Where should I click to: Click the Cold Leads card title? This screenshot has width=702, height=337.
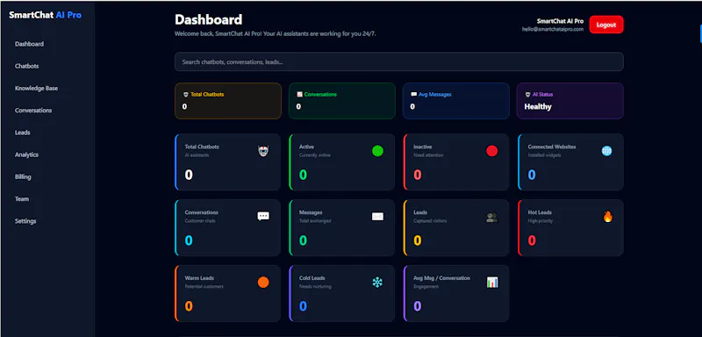click(x=312, y=278)
